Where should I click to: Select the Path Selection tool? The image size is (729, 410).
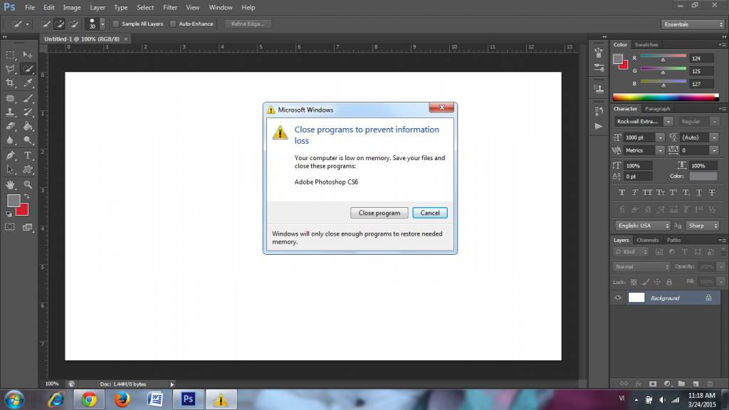[10, 169]
